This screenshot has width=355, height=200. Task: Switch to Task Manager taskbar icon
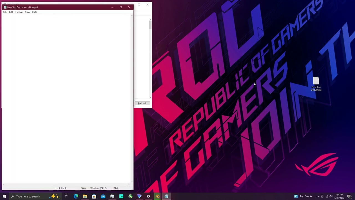click(x=112, y=196)
